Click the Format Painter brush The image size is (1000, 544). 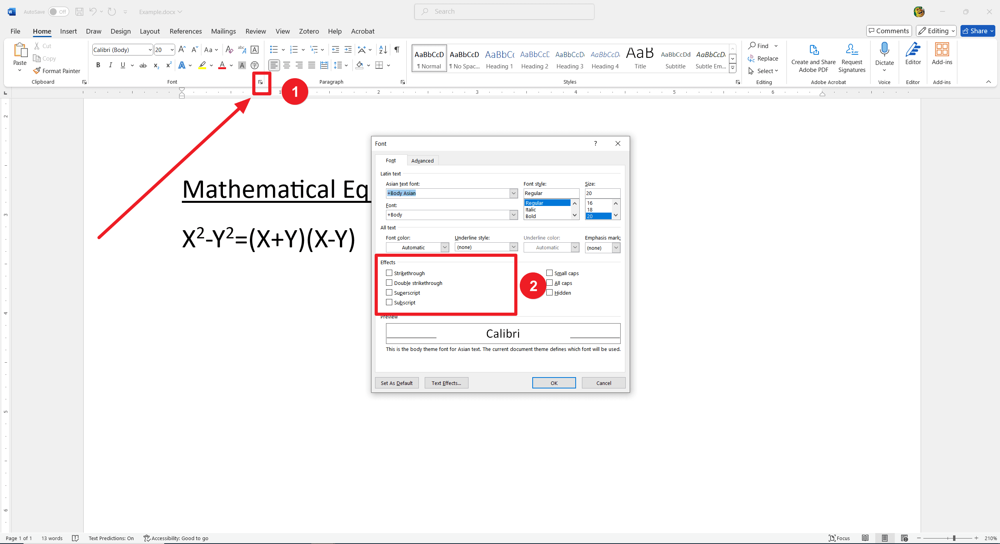[37, 71]
